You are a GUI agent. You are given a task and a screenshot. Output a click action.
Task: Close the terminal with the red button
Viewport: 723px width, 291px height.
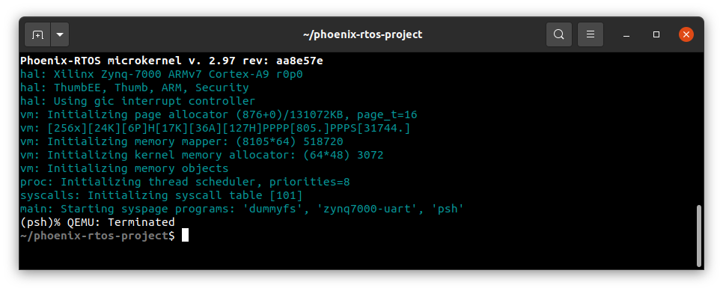[x=686, y=34]
